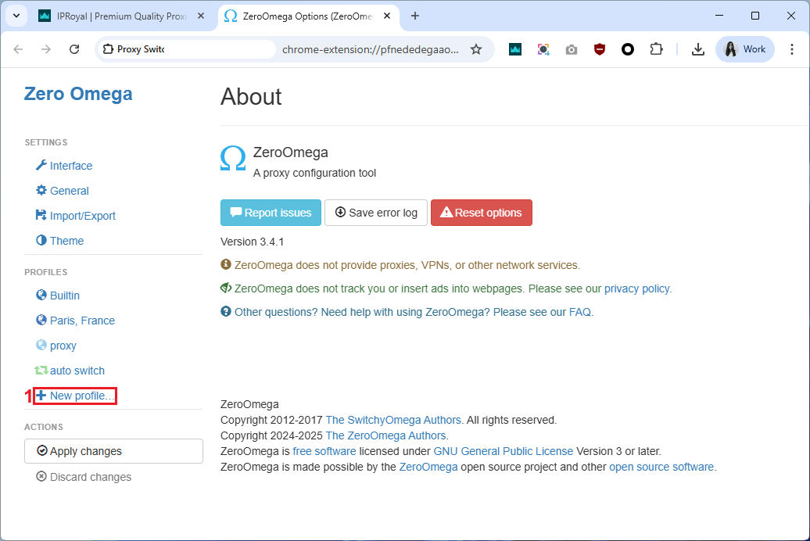The width and height of the screenshot is (810, 541).
Task: Create a profile via New profile link
Action: [x=81, y=396]
